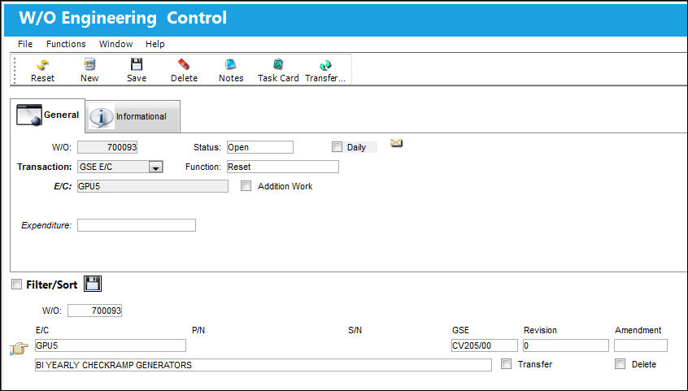Toggle the Filter/Sort checkbox

(16, 285)
